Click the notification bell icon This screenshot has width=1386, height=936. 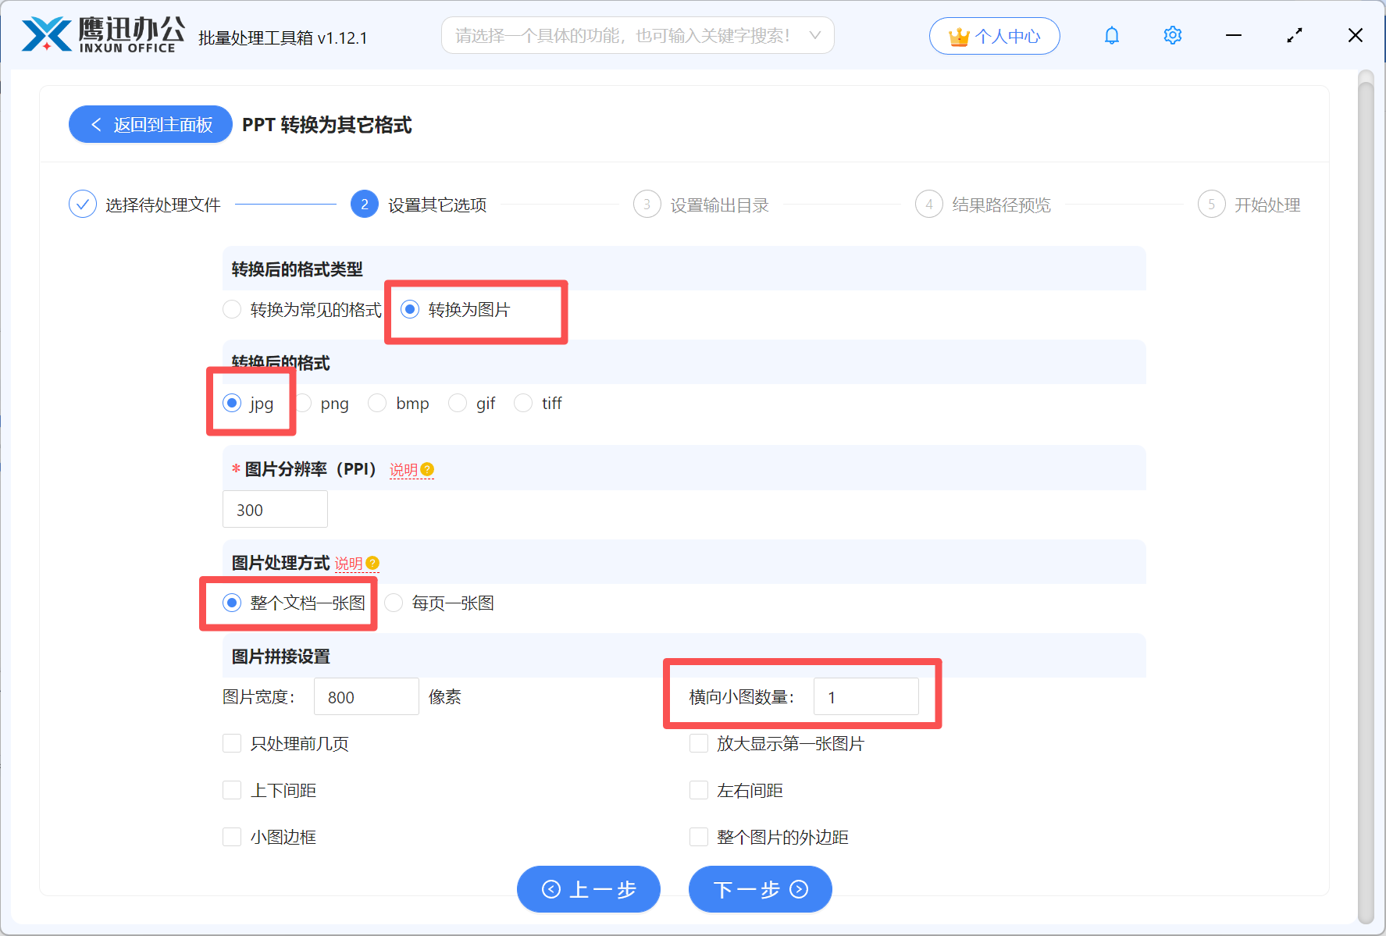coord(1111,35)
